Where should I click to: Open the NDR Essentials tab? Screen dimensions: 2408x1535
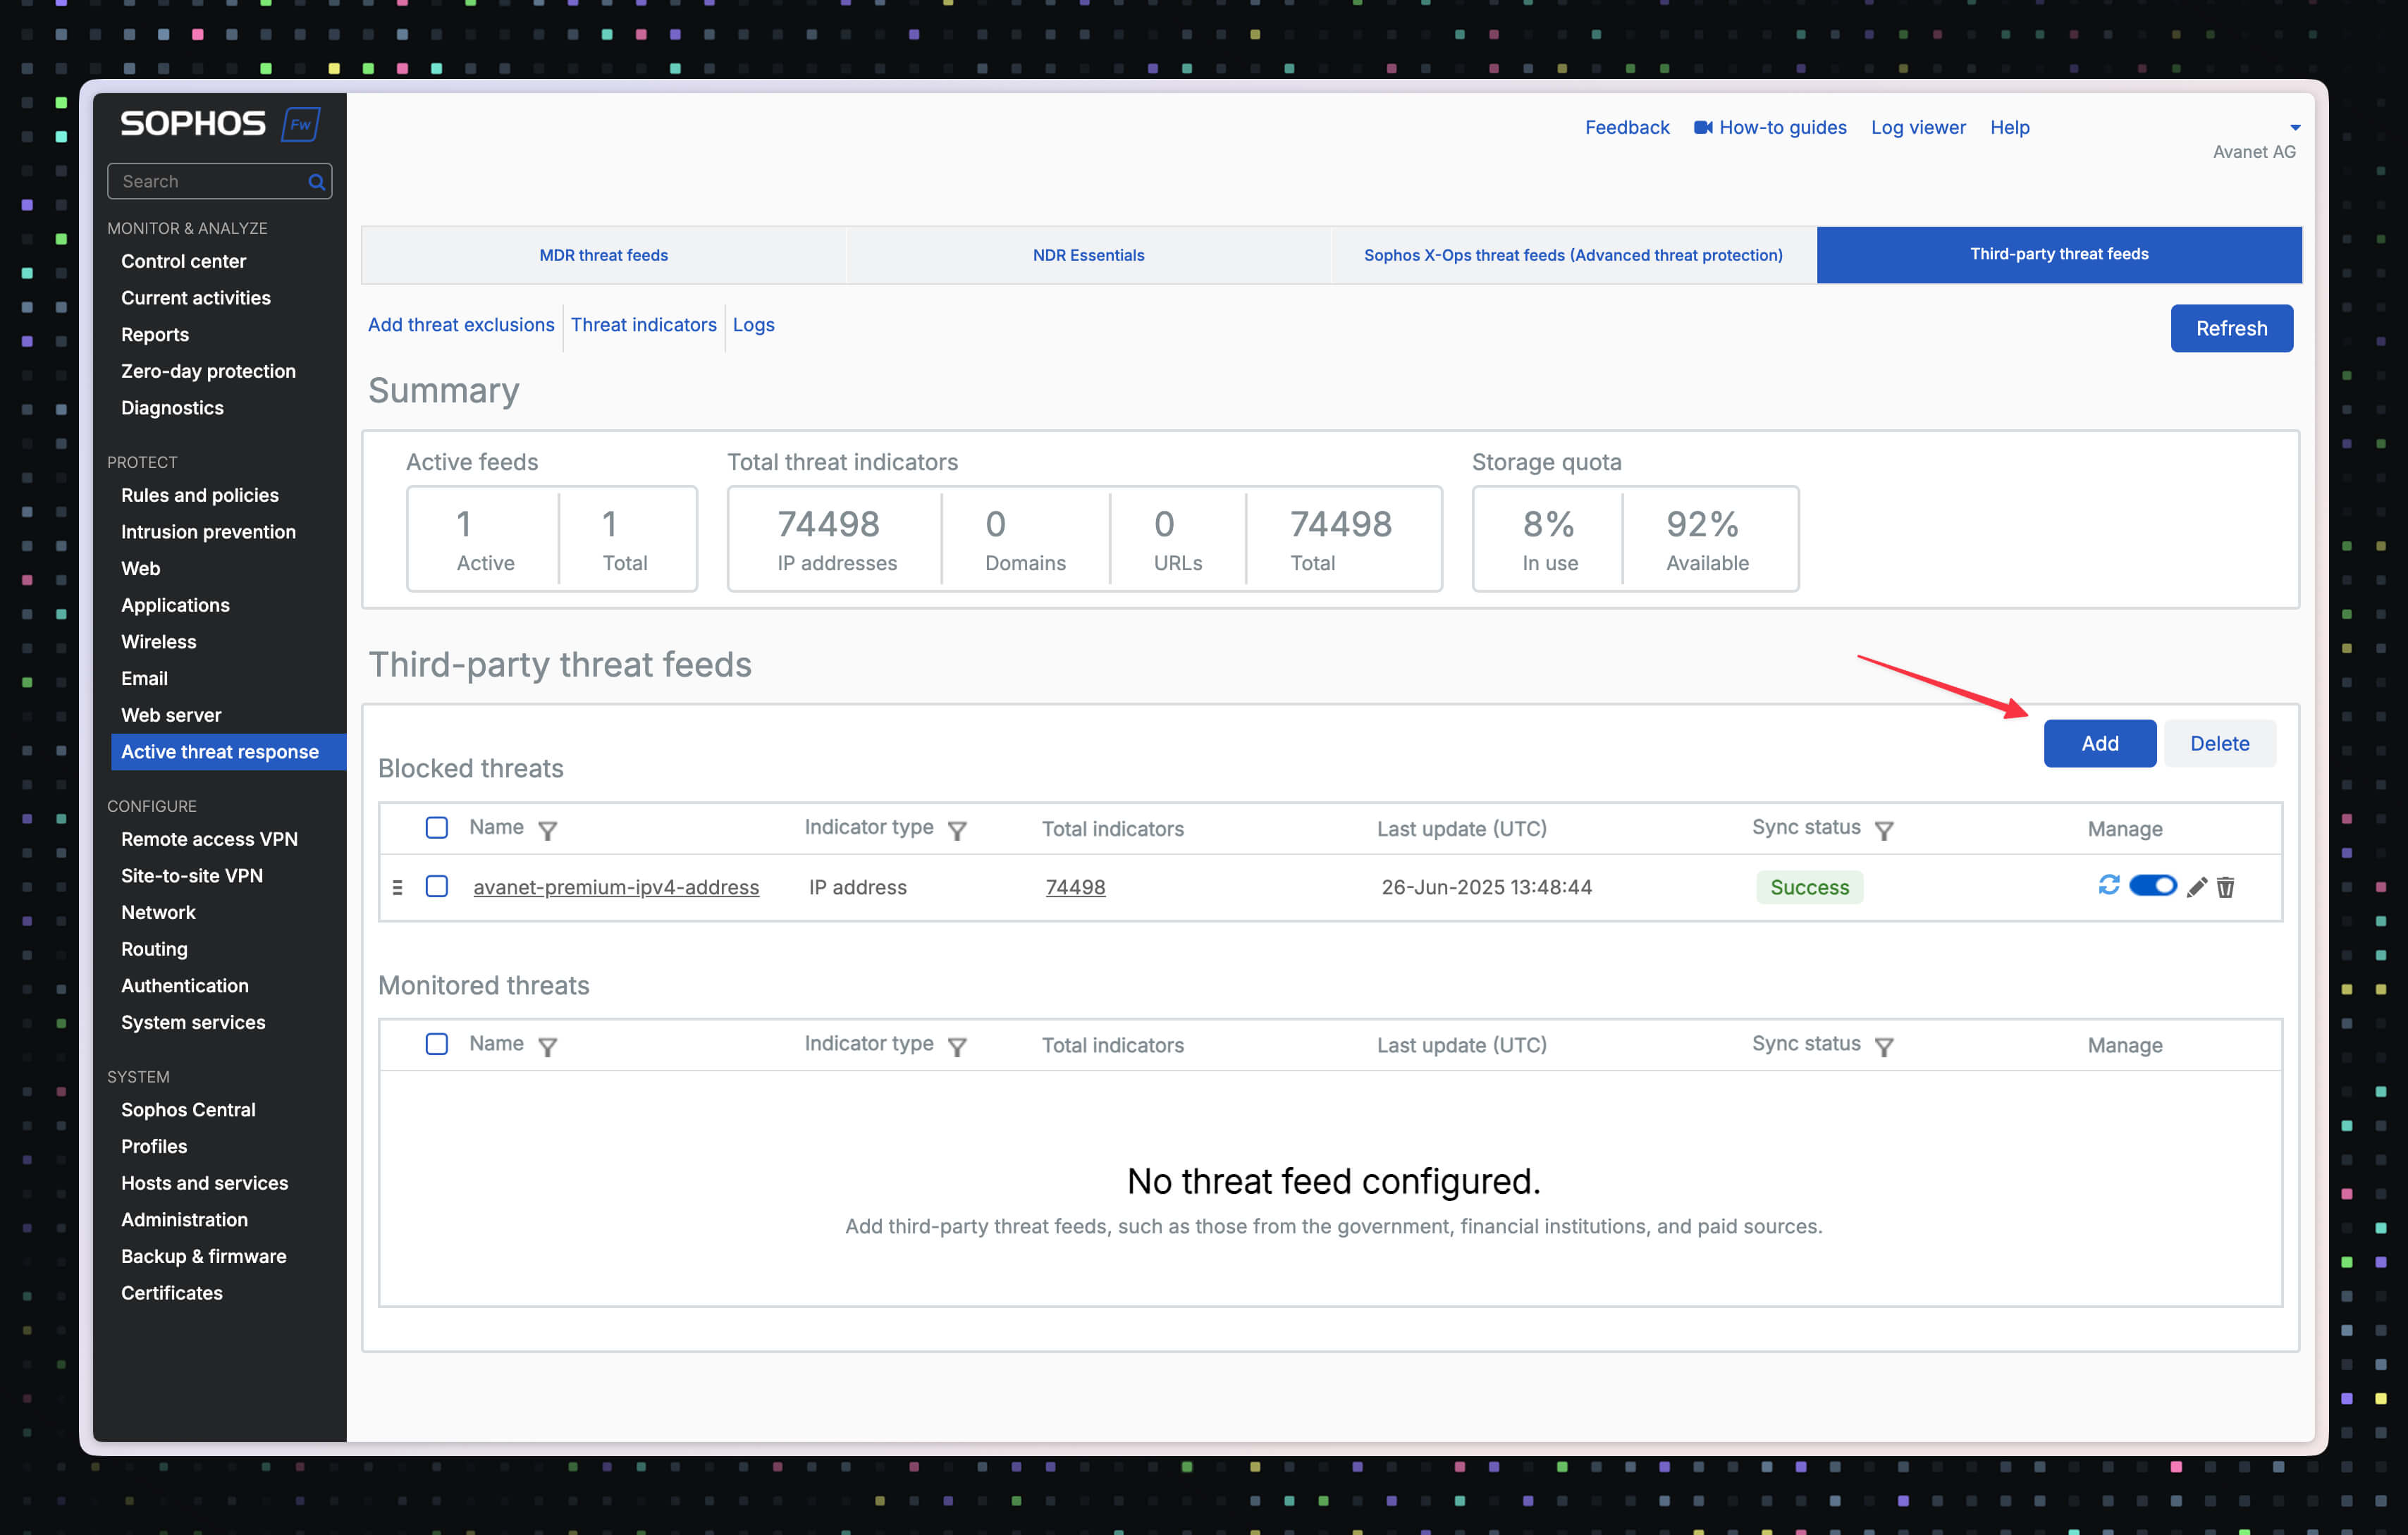1088,255
